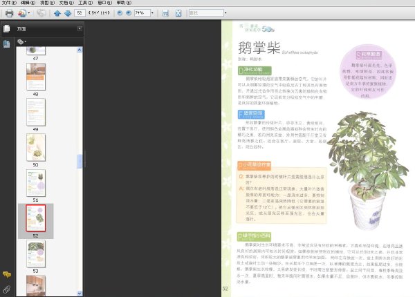Open the Find options dropdown arrow
The height and width of the screenshot is (297, 415).
[x=225, y=12]
